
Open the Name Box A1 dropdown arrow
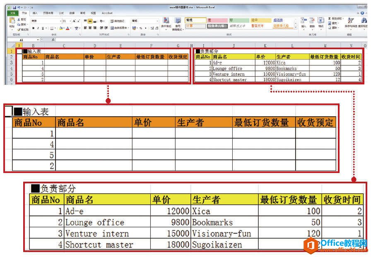[x=38, y=40]
